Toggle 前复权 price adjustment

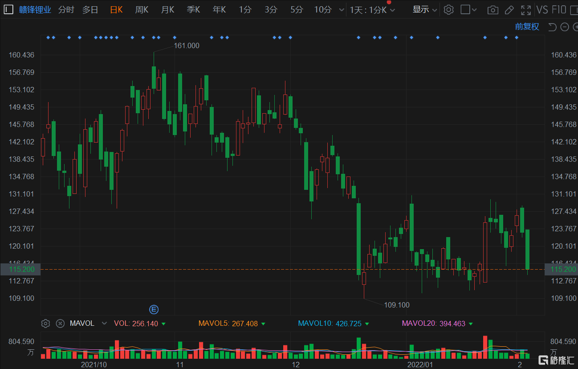(527, 27)
